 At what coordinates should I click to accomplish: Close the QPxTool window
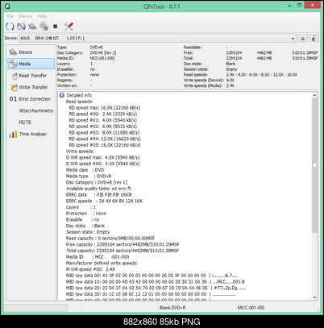pyautogui.click(x=313, y=5)
